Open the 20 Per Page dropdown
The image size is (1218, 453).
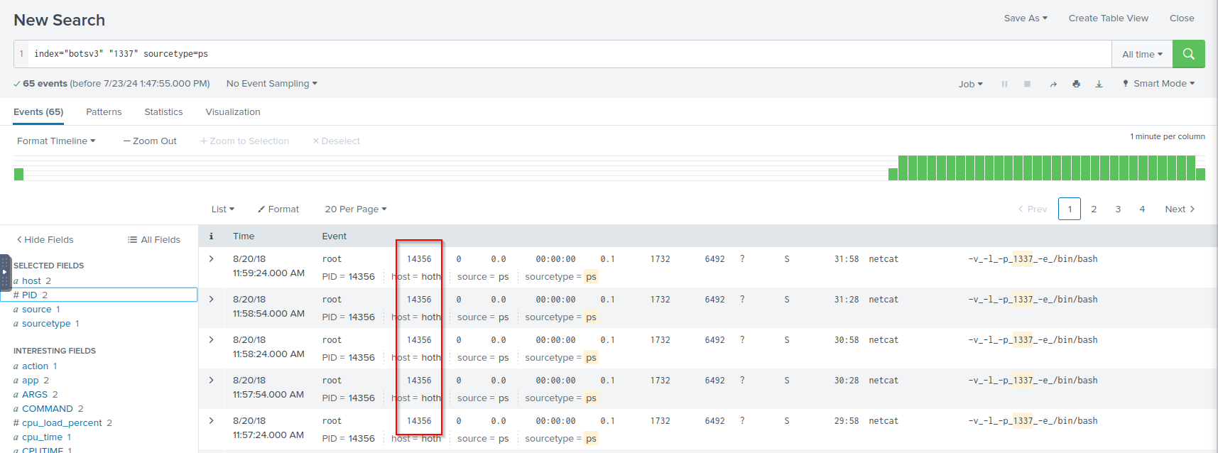pyautogui.click(x=355, y=209)
